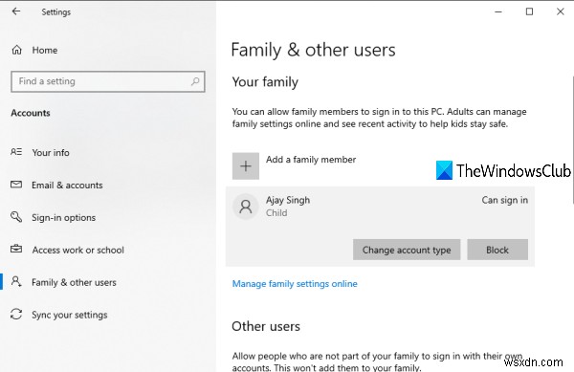Viewport: 574px width, 372px height.
Task: Click the plus icon to add family member
Action: pyautogui.click(x=246, y=166)
